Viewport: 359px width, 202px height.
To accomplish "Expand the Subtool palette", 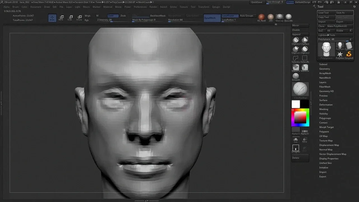I will coord(323,64).
